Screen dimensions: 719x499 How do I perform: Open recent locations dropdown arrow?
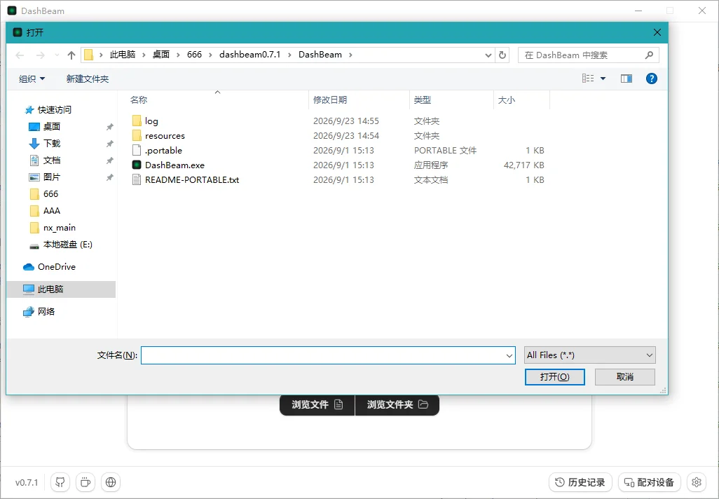coord(57,55)
